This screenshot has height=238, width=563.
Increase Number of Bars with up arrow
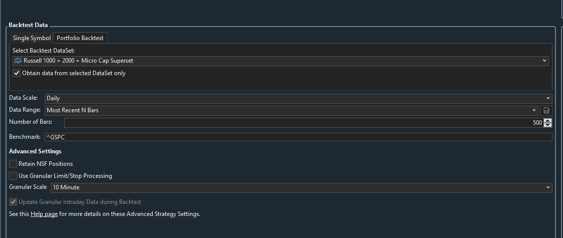point(547,120)
